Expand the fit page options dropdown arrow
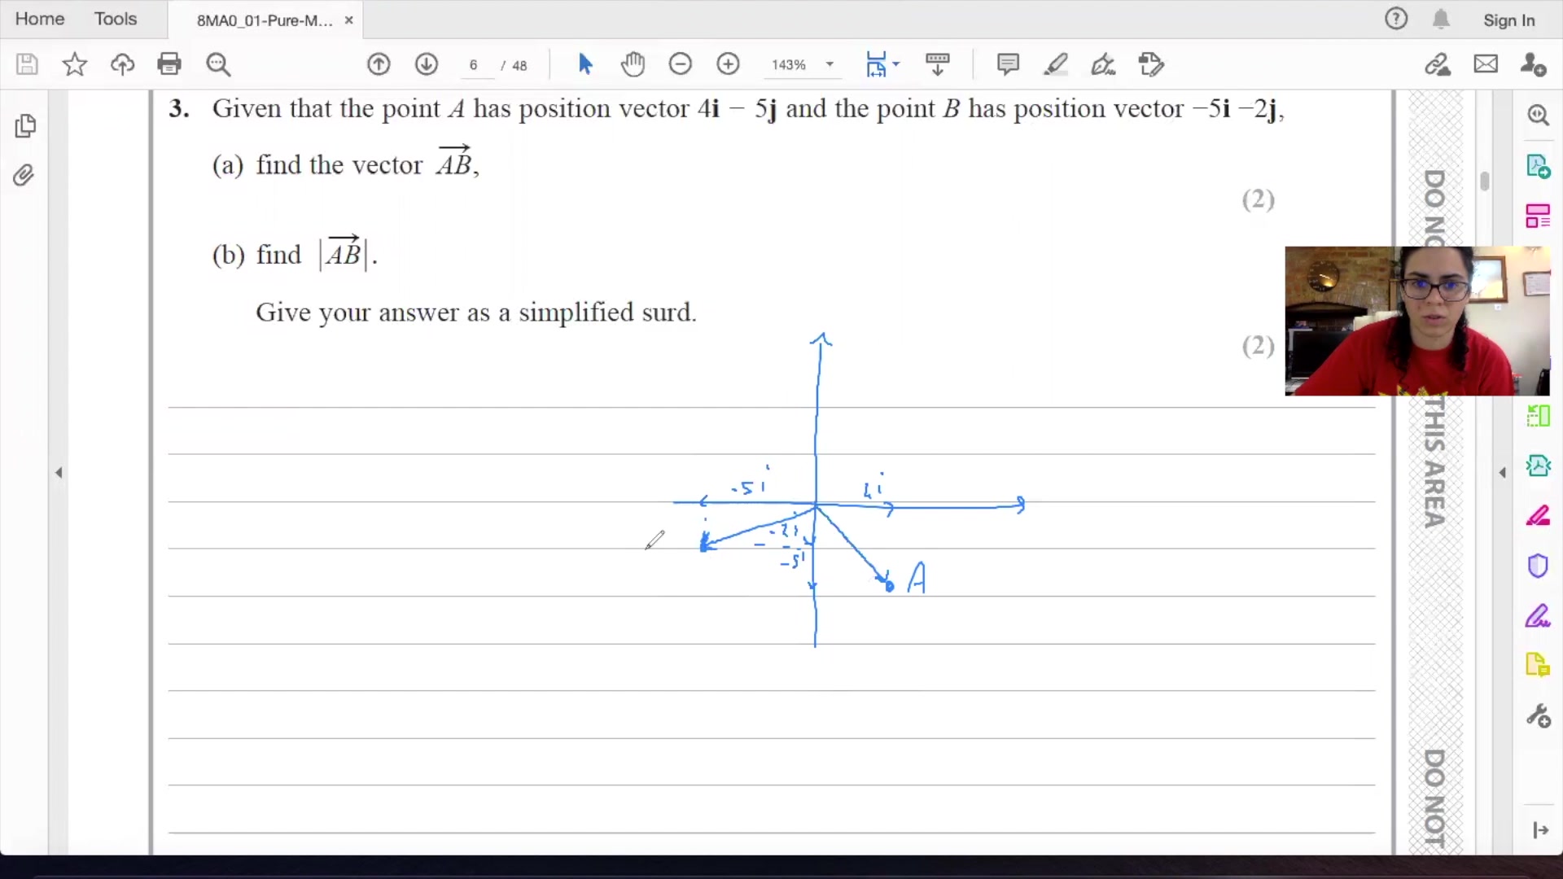The height and width of the screenshot is (879, 1563). [896, 63]
